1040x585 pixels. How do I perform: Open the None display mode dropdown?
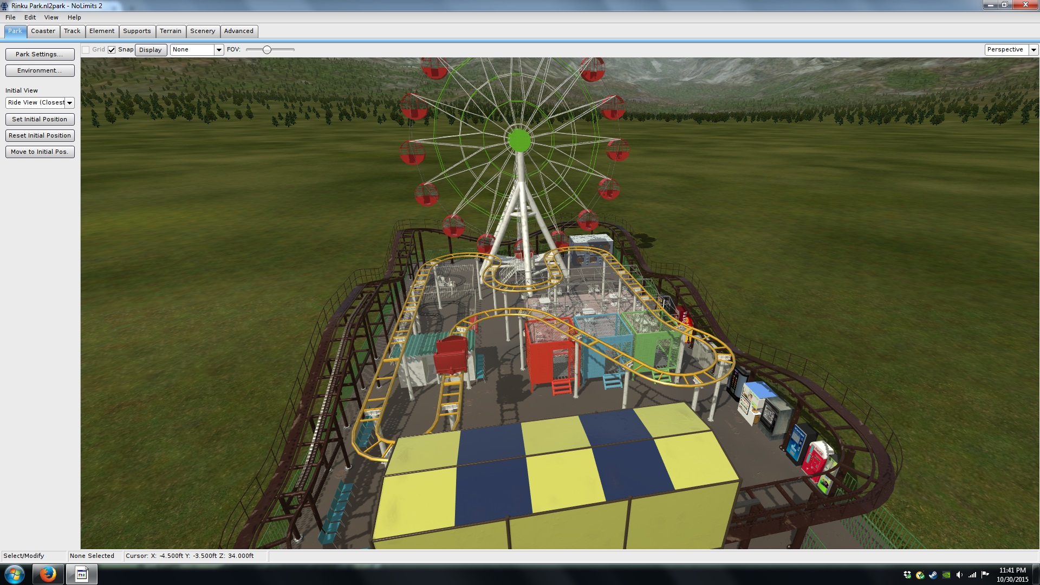coord(219,50)
